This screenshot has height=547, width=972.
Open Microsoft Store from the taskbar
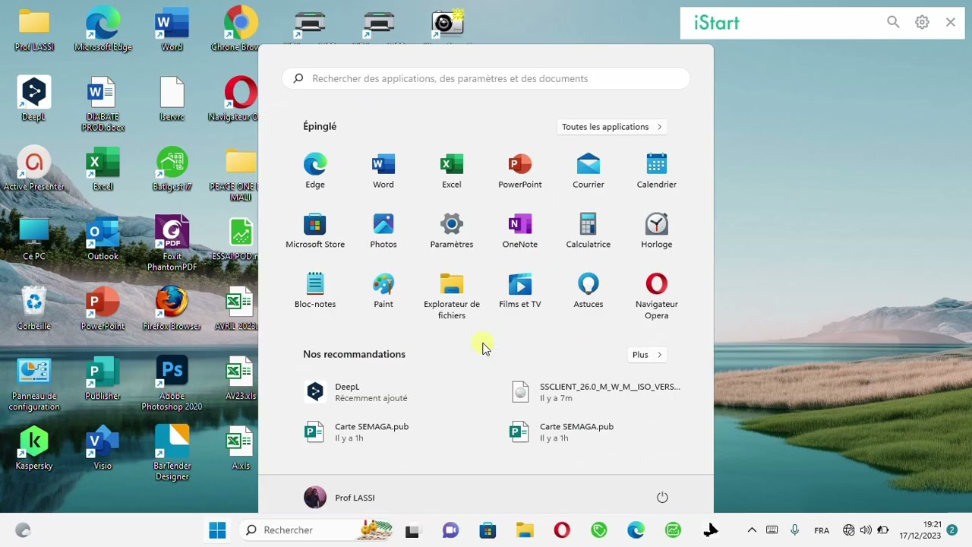(488, 530)
